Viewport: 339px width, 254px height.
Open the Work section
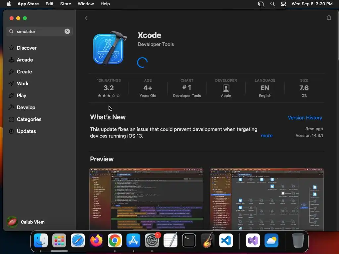tap(19, 84)
